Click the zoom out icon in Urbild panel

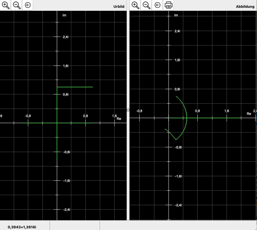pyautogui.click(x=17, y=5)
